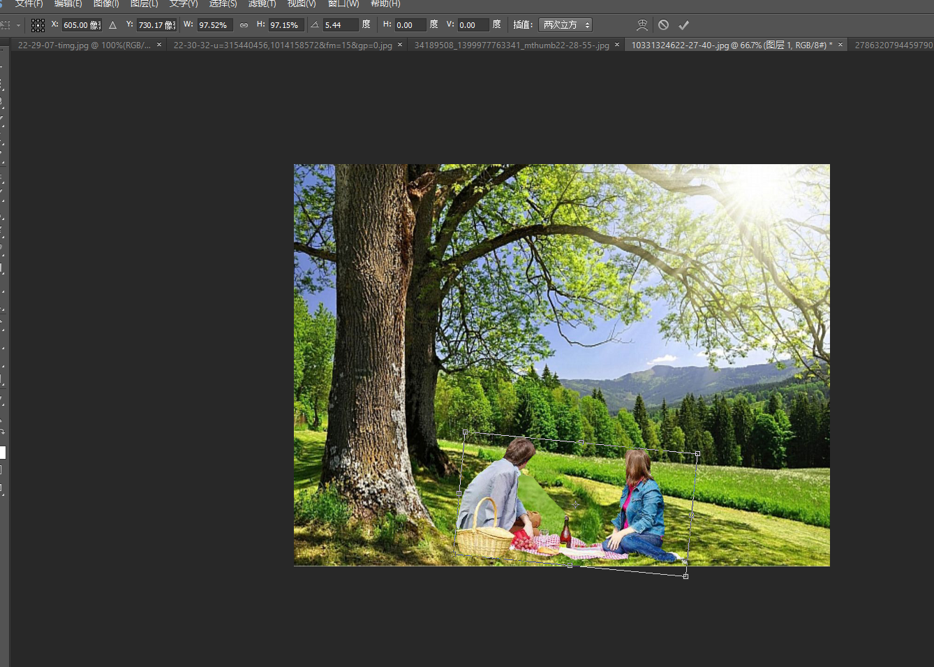Screen dimensions: 934x667
Task: Click the rotation field showing 5.44
Action: click(341, 25)
